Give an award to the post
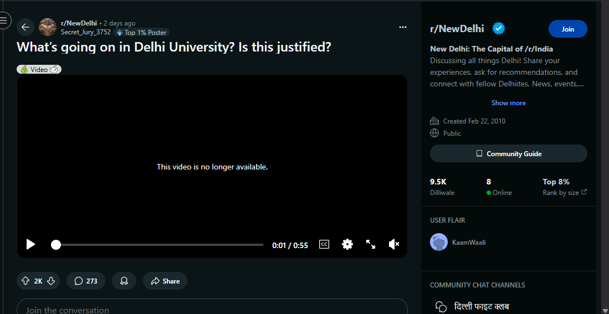Screen dimensions: 609x314 [124, 281]
